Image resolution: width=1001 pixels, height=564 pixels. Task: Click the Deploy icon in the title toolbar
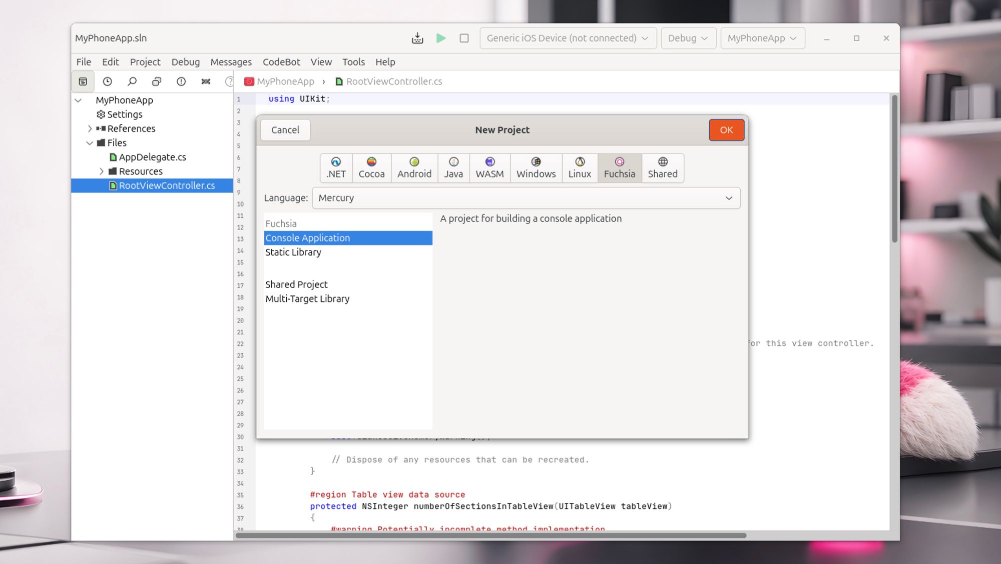coord(417,38)
